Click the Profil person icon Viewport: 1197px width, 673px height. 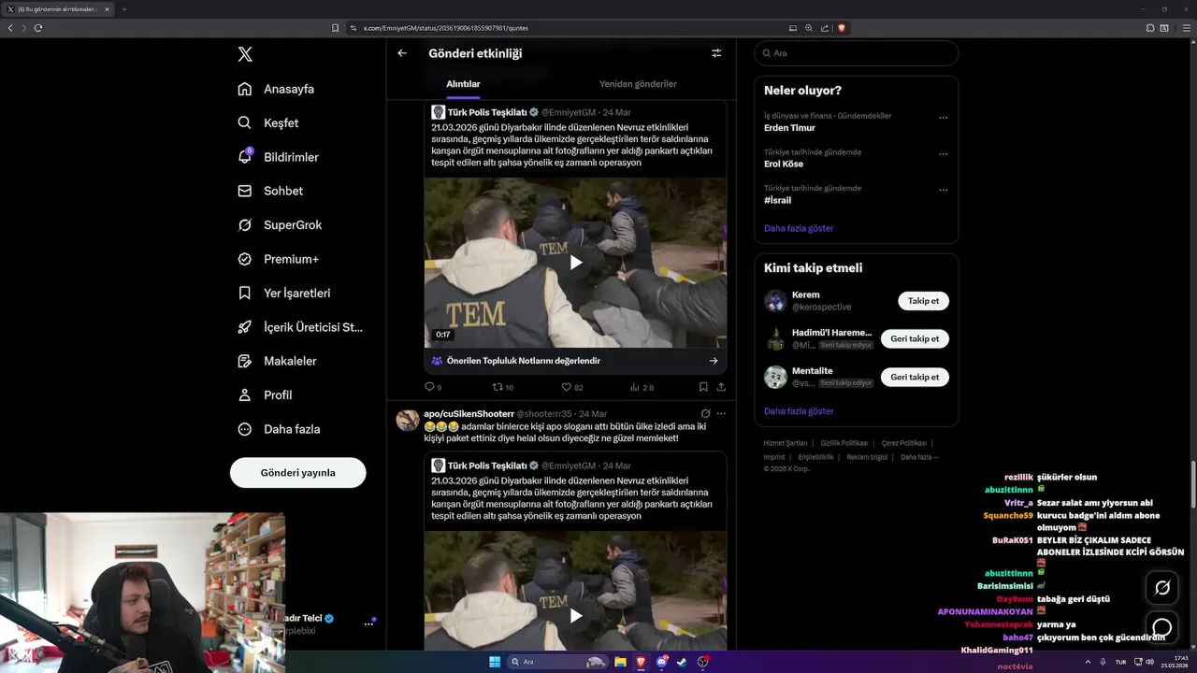click(x=245, y=394)
